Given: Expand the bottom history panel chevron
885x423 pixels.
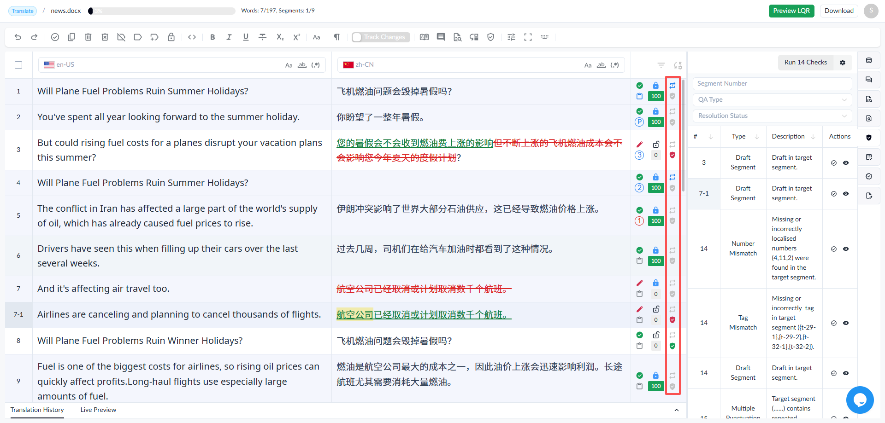Looking at the screenshot, I should [676, 410].
